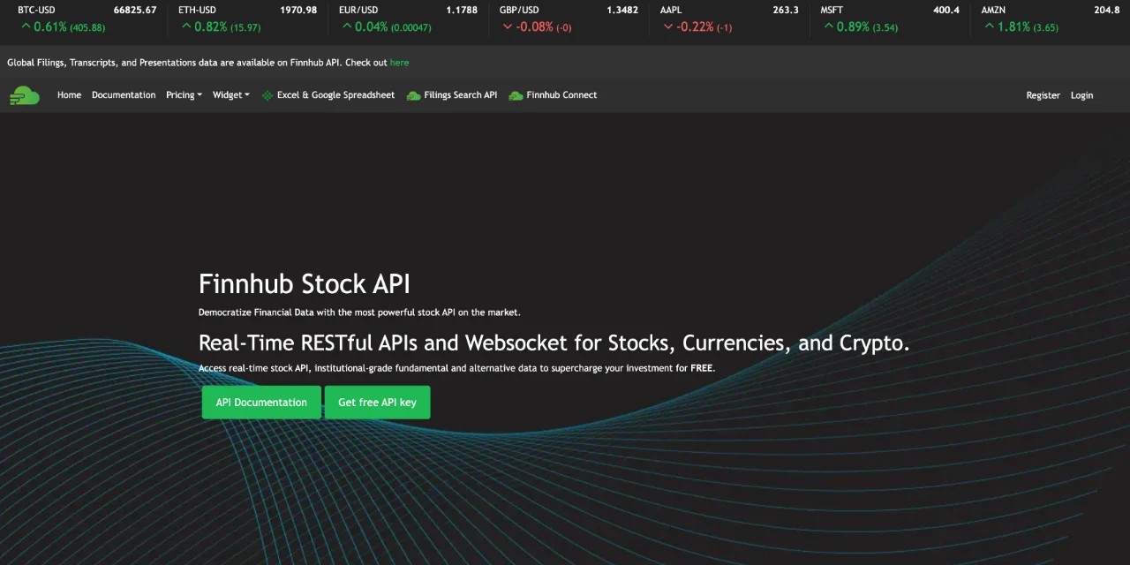1130x565 pixels.
Task: Click the GBP/USD red down arrow
Action: point(508,26)
